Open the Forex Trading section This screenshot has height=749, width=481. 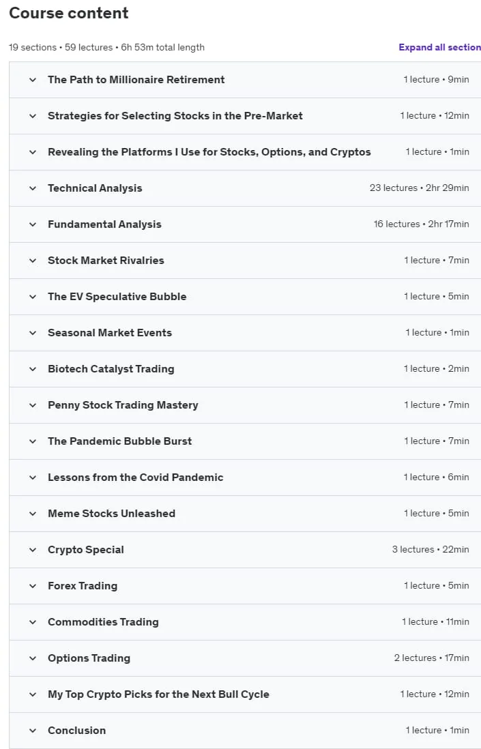click(x=245, y=586)
